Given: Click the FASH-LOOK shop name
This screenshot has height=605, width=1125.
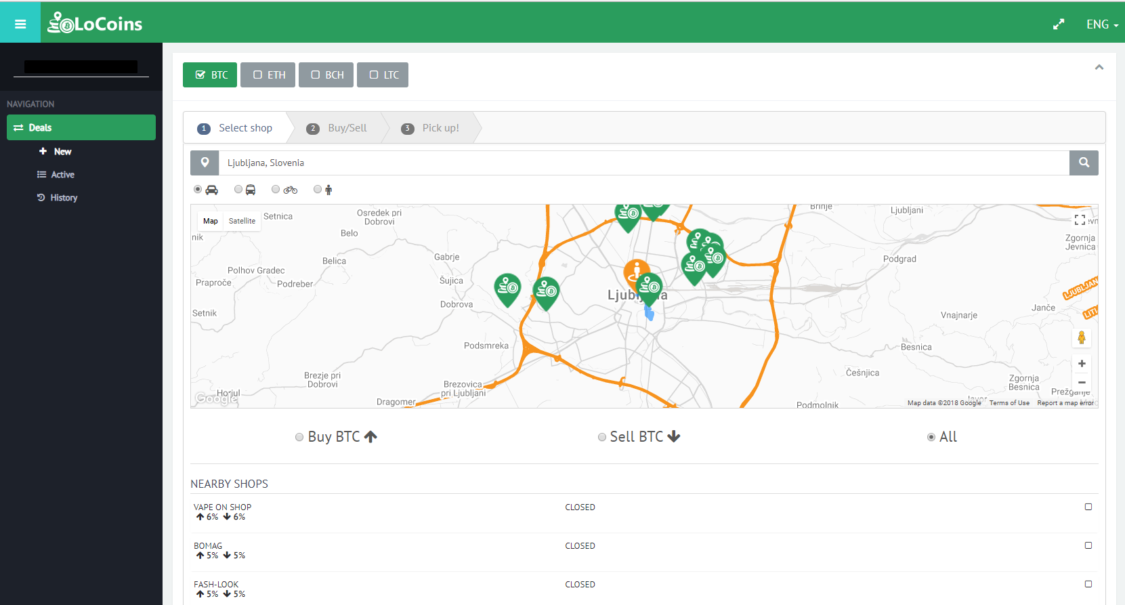Looking at the screenshot, I should tap(216, 585).
